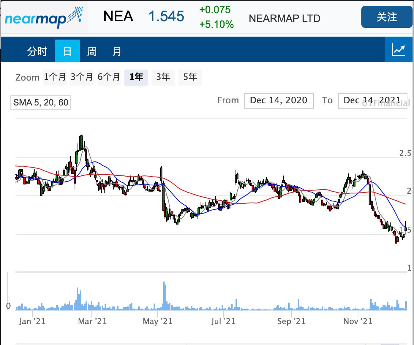
Task: Click the May '21 axis label
Action: coord(158,321)
